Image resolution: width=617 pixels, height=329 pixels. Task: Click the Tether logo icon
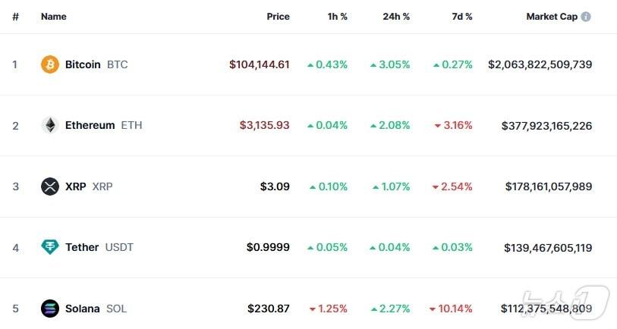pyautogui.click(x=49, y=247)
